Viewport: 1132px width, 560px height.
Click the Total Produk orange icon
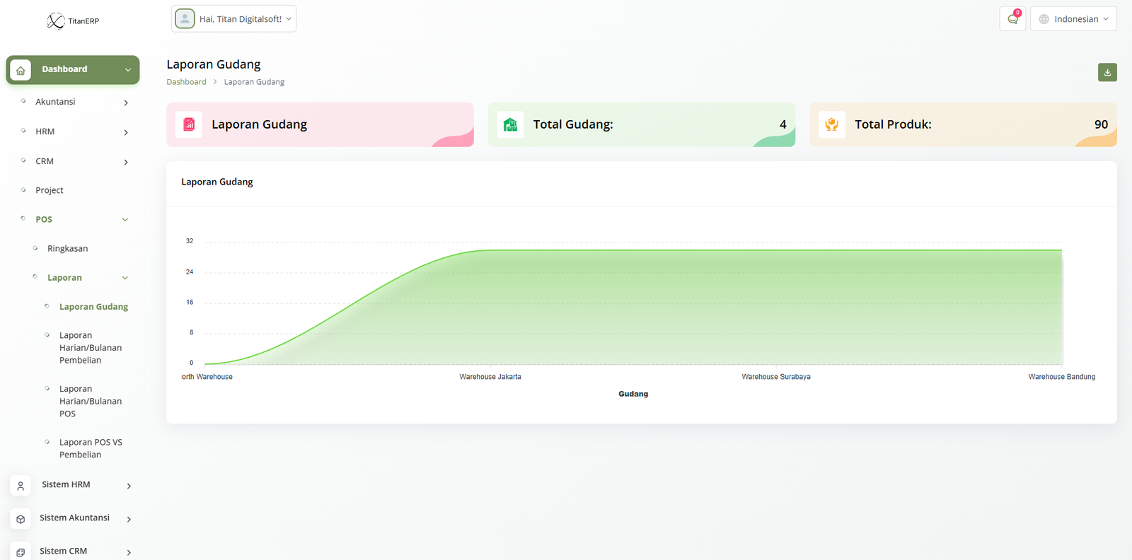pos(832,124)
